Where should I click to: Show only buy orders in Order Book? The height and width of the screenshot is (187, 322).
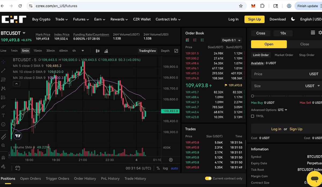[x=202, y=40]
